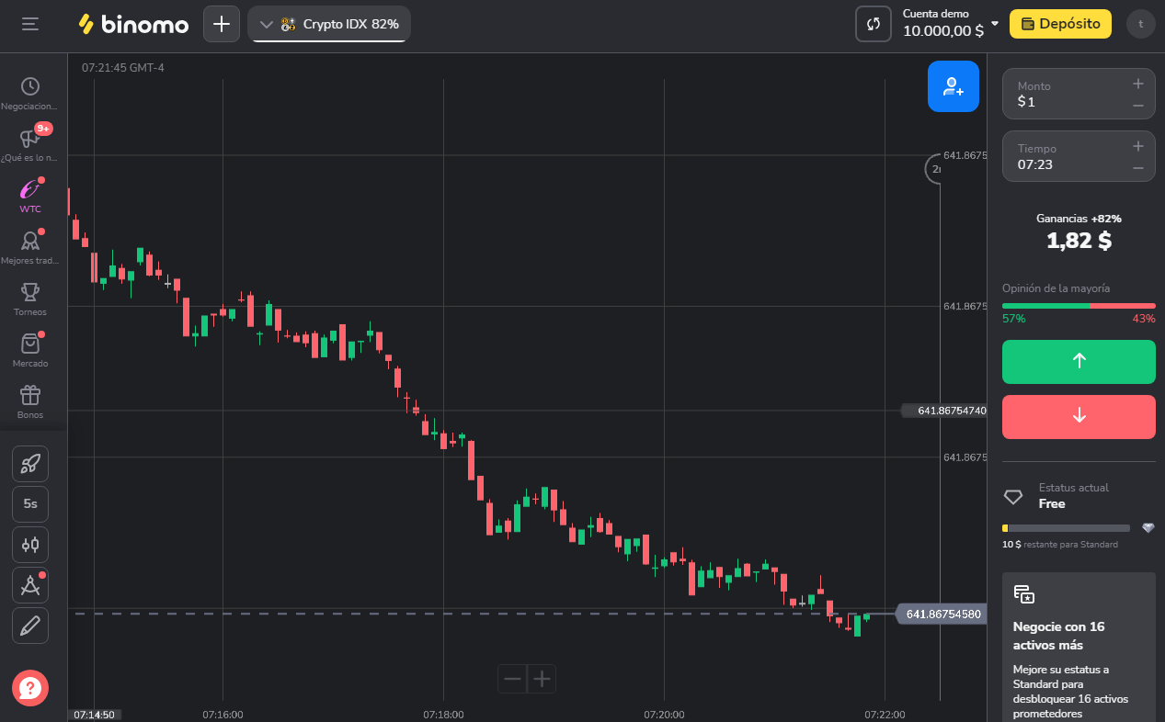Open the user profile avatar
1165x722 pixels.
coord(1140,24)
